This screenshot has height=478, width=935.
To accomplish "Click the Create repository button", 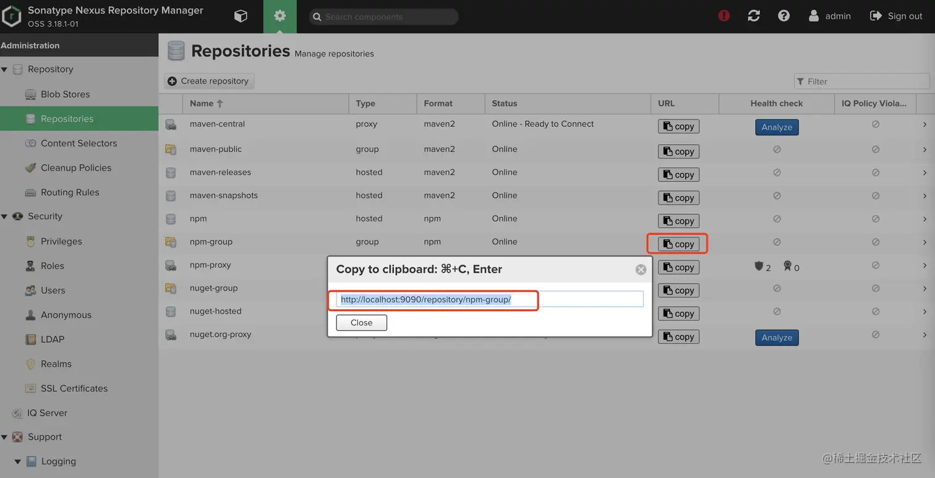I will 209,81.
